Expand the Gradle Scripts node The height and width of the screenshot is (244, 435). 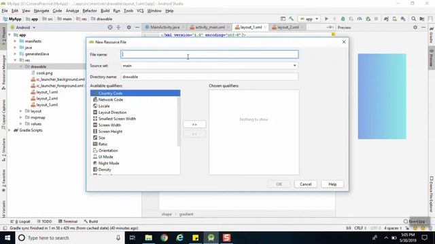coord(10,130)
